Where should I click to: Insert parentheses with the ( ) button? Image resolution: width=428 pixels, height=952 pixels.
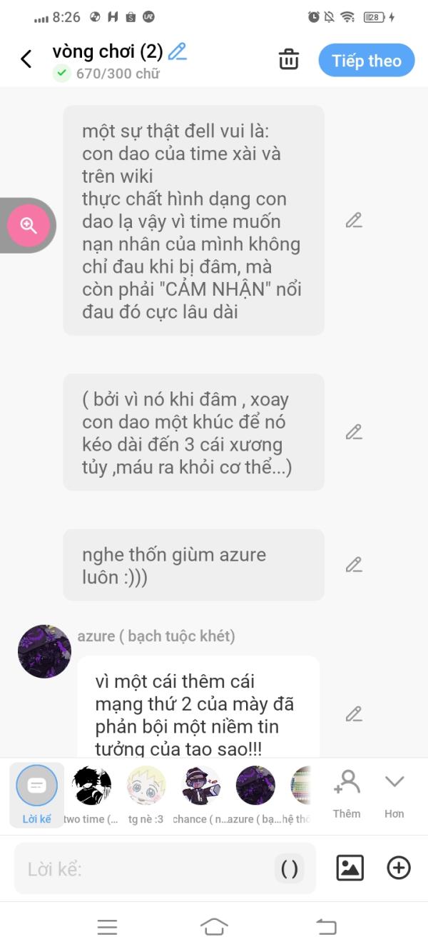[x=290, y=868]
